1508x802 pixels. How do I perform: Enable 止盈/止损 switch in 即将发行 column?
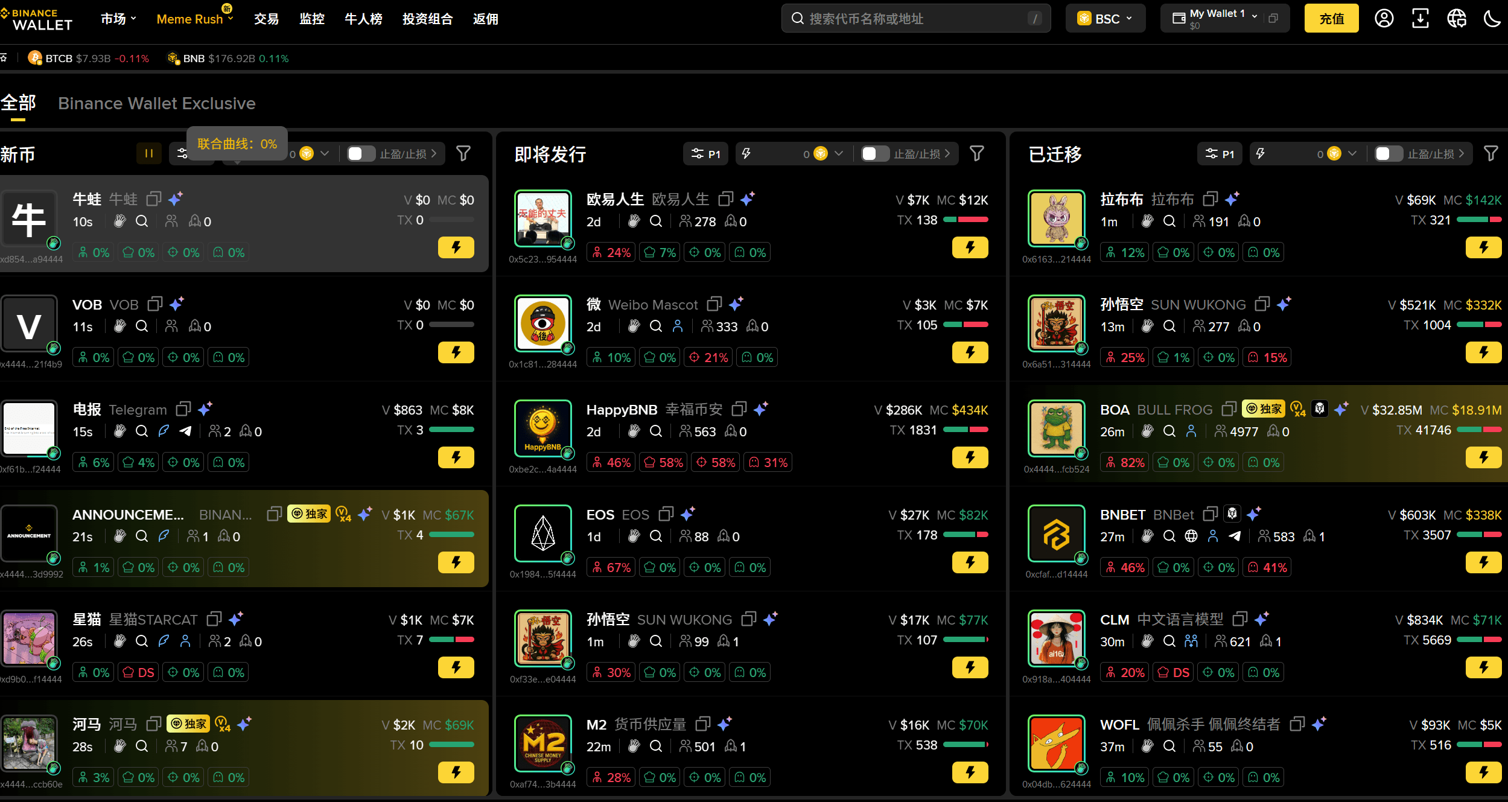pos(875,154)
